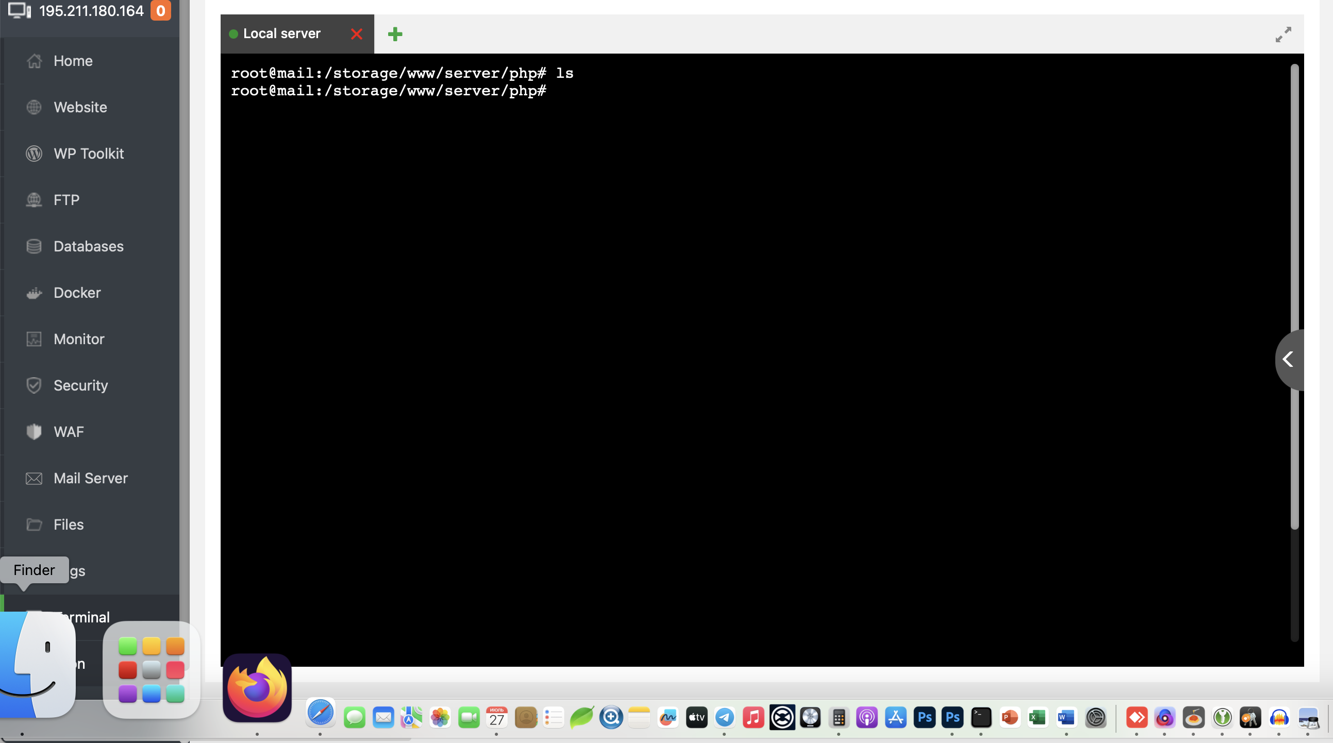The image size is (1333, 743).
Task: Select the Security shield icon
Action: 34,385
